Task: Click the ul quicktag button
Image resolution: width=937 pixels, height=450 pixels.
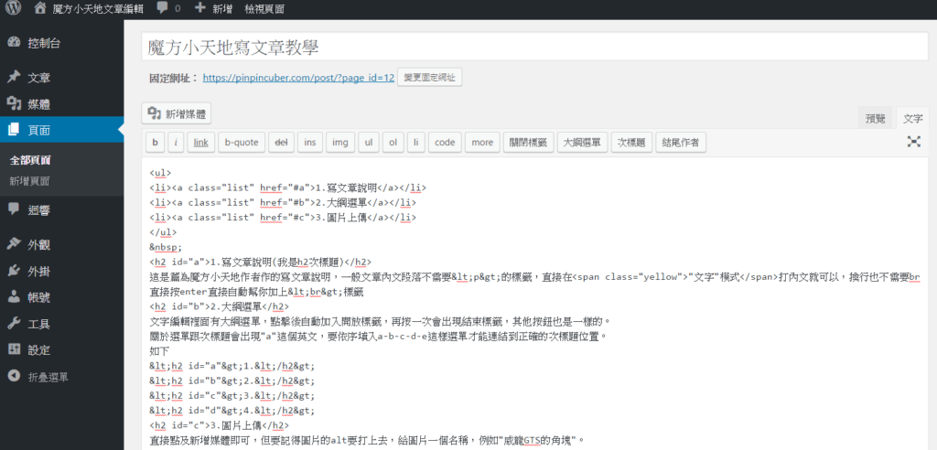Action: tap(369, 143)
